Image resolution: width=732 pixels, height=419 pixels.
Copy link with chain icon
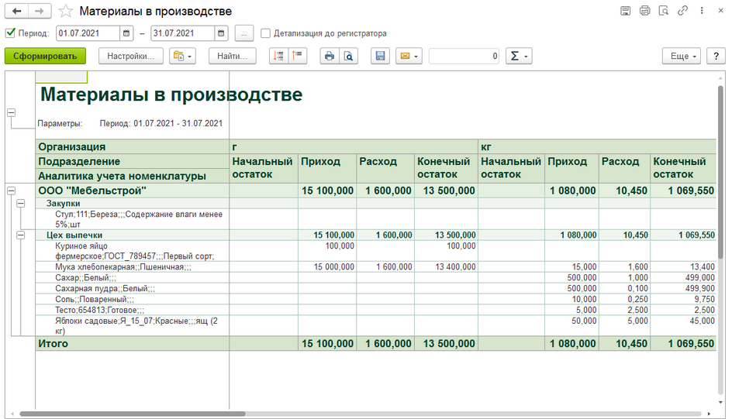pyautogui.click(x=682, y=11)
